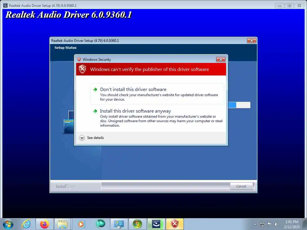
Task: Open Windows Media Player from the taskbar
Action: coord(81,224)
